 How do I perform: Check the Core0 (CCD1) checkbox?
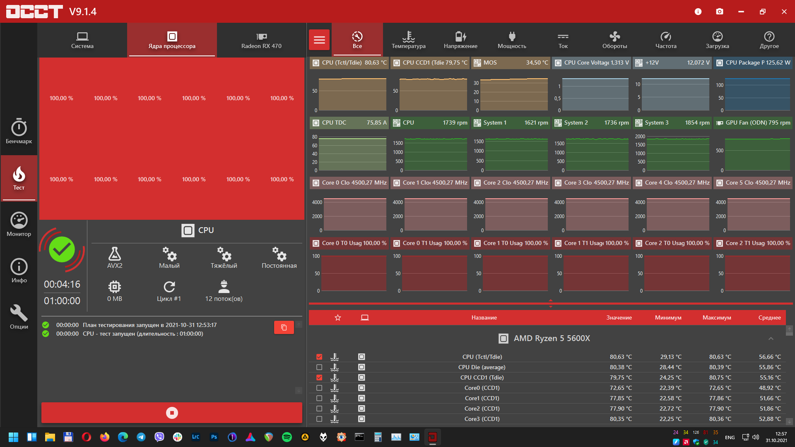click(x=319, y=388)
